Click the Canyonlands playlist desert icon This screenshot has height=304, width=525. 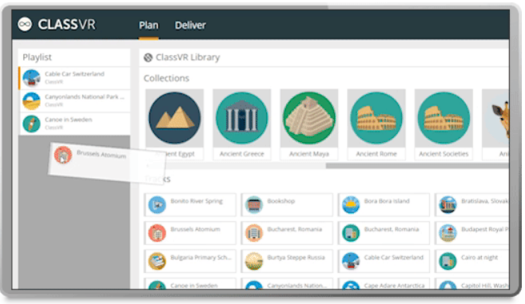(x=31, y=101)
